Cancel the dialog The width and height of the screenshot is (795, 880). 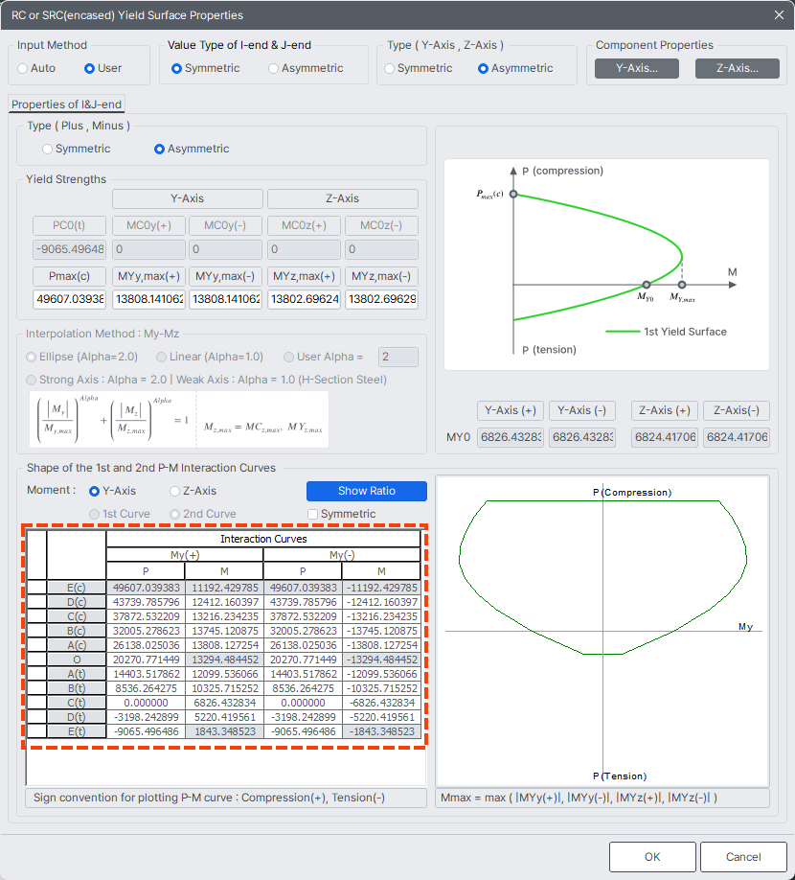[x=743, y=857]
